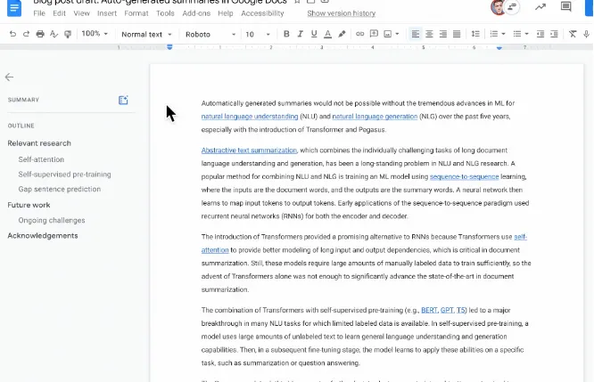Screen dimensions: 594x382
Task: Click the Add comment icon in toolbar
Action: click(x=374, y=34)
